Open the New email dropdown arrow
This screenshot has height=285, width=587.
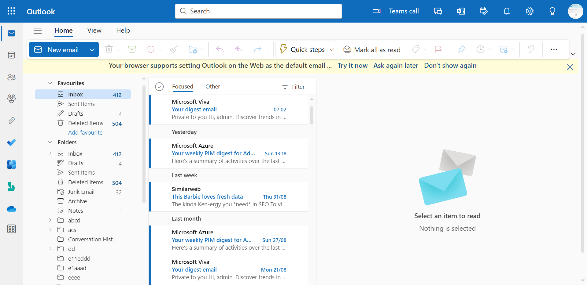(92, 49)
